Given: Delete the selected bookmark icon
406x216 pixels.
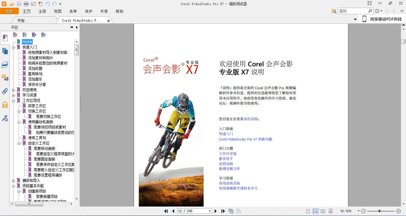Looking at the screenshot, I should 15,35.
